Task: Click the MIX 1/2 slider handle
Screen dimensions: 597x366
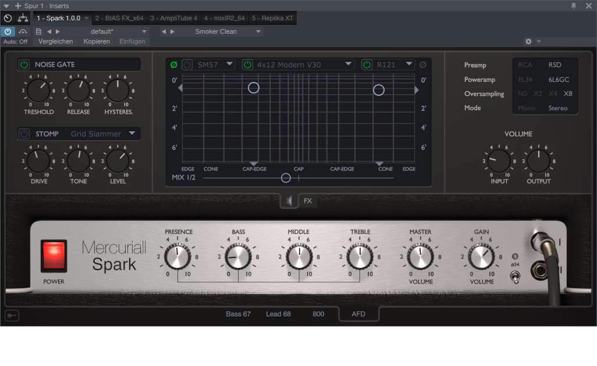Action: [x=286, y=178]
